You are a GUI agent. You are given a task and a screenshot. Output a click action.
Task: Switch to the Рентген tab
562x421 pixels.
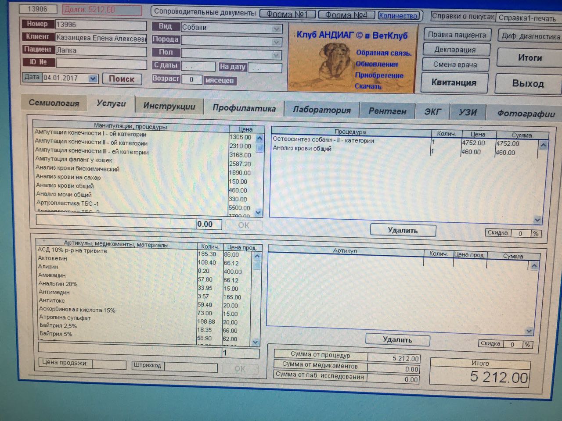coord(387,111)
